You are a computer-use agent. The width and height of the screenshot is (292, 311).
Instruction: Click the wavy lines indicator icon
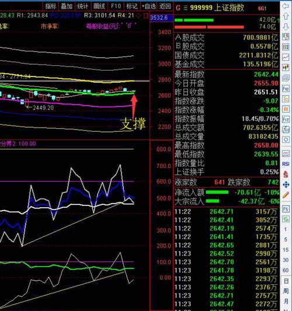(286, 153)
